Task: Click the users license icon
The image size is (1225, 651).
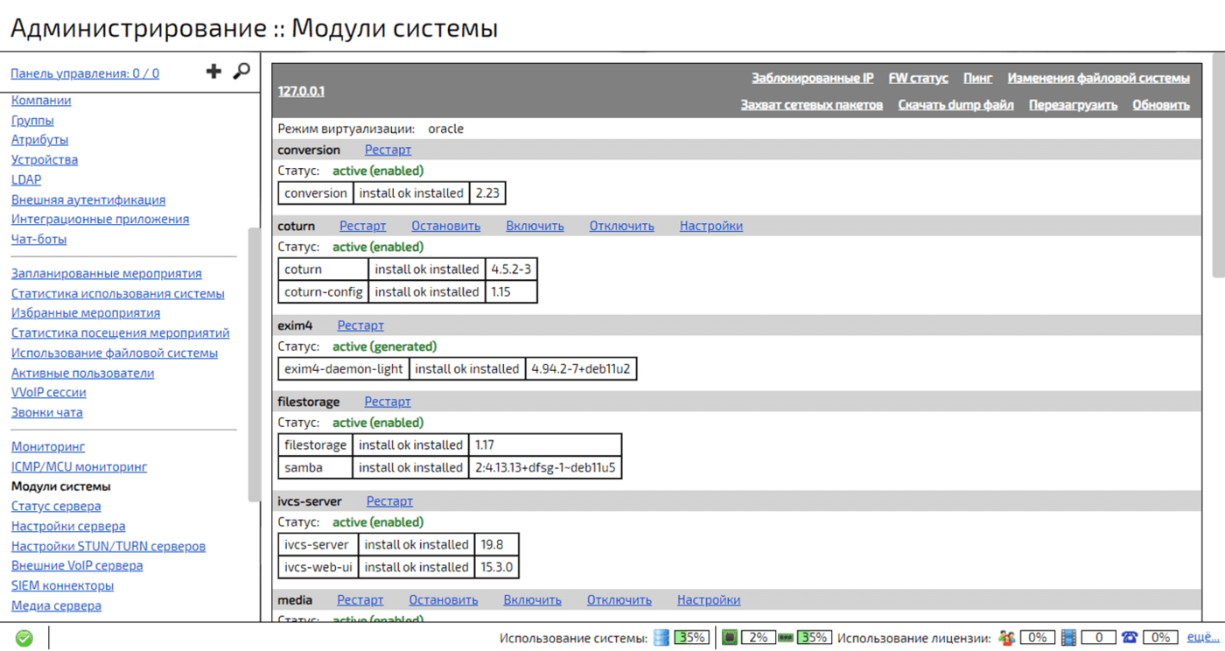Action: click(x=1007, y=638)
